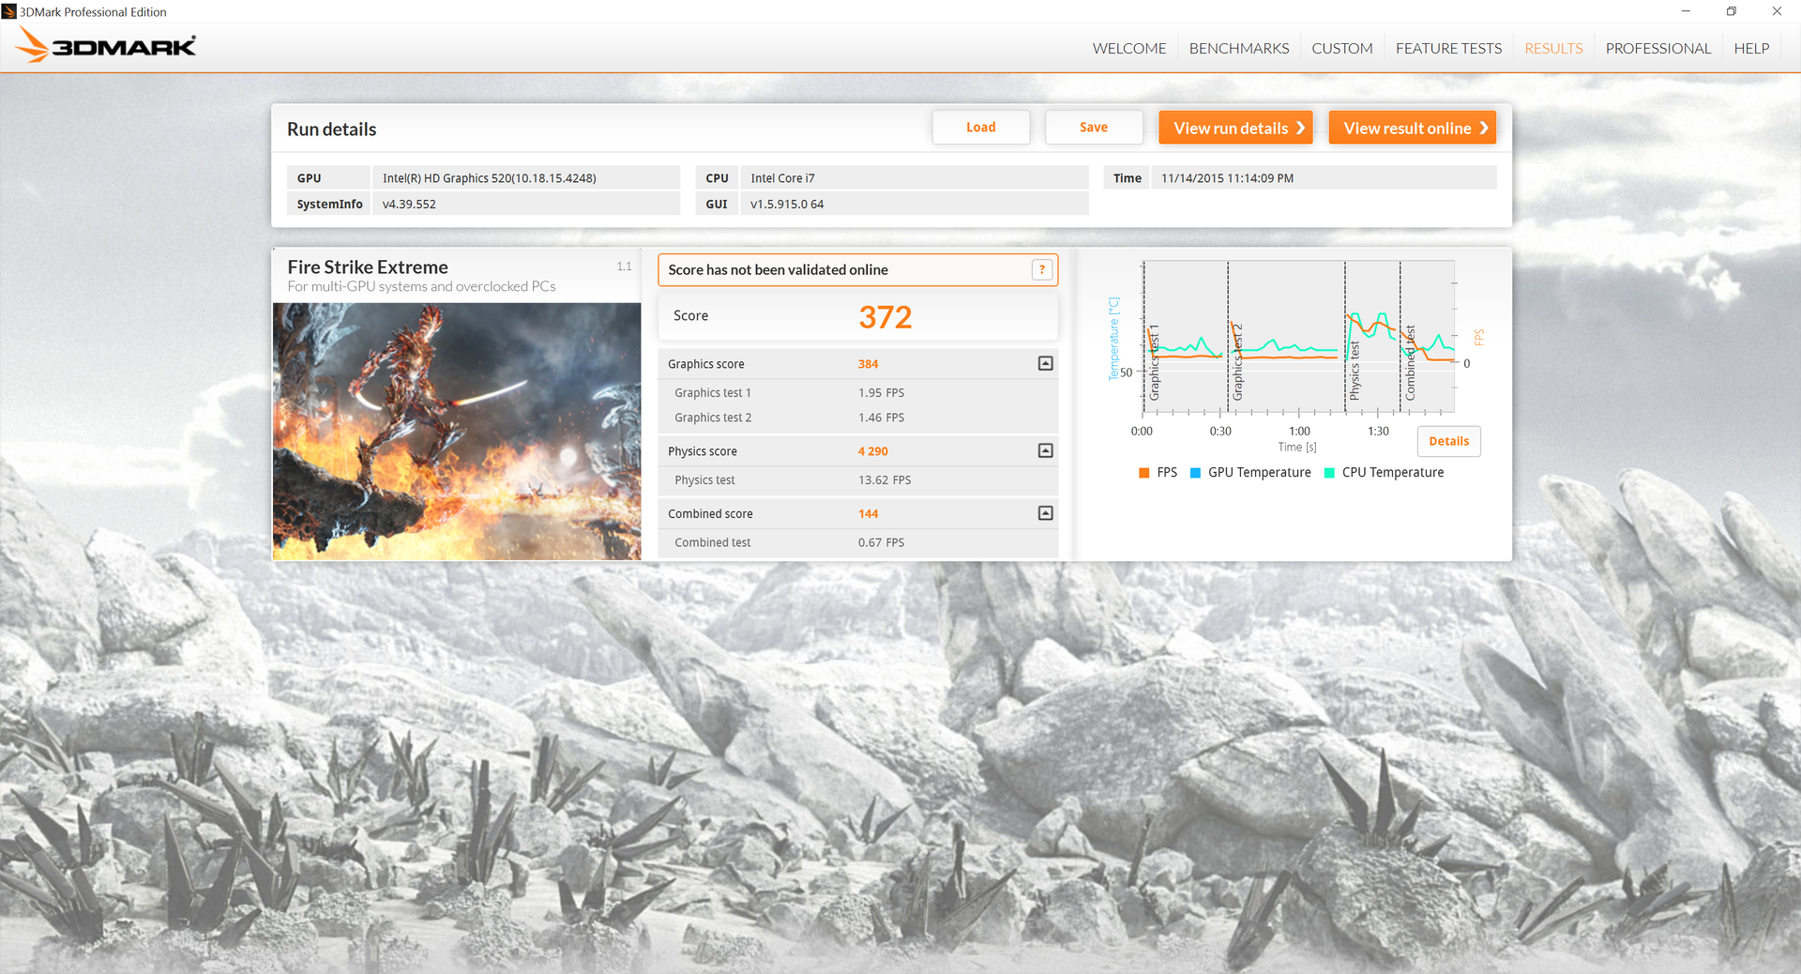
Task: Click the Fire Strike Extreme thumbnail image
Action: pos(457,432)
